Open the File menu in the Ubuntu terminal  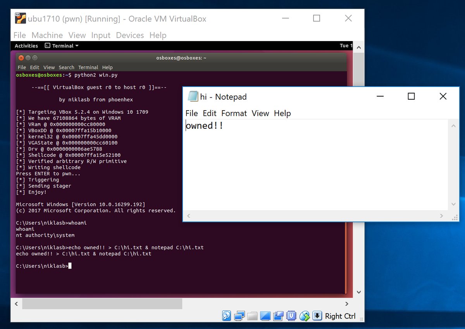click(22, 68)
